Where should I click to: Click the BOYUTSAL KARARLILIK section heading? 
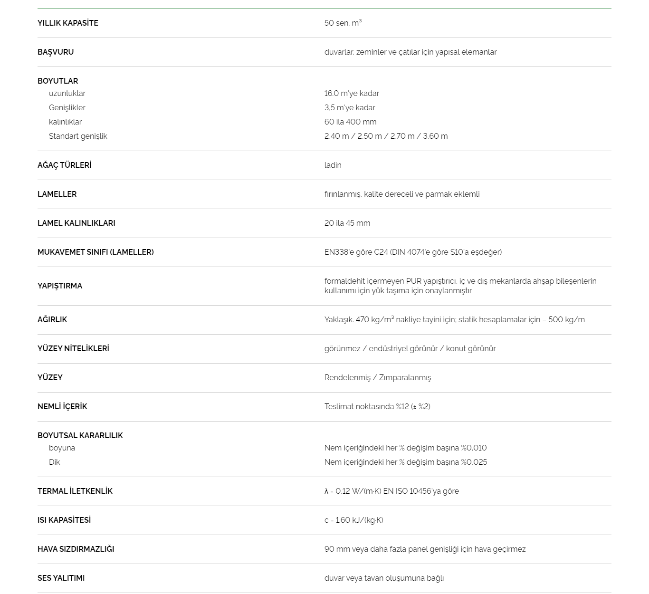click(80, 435)
